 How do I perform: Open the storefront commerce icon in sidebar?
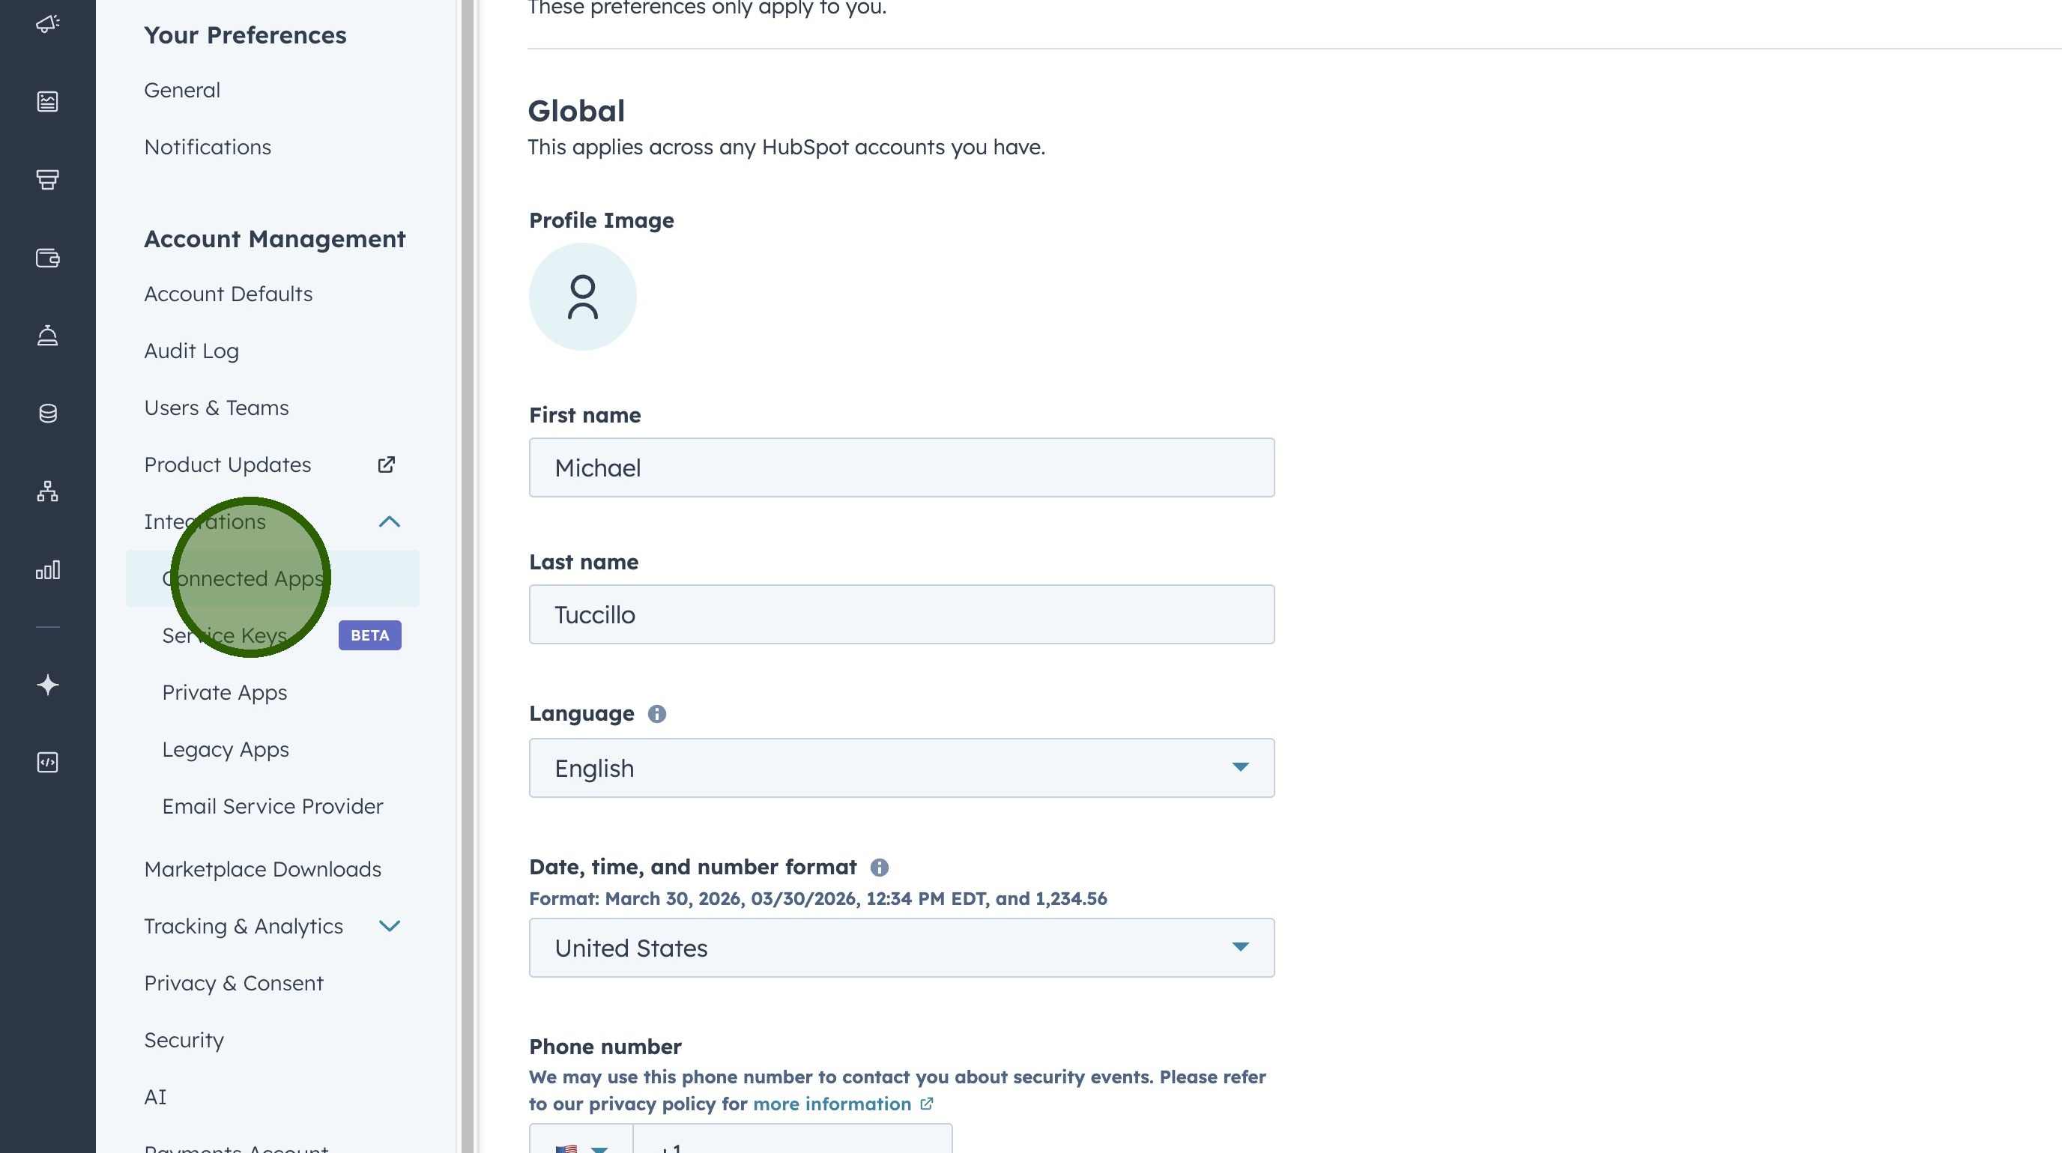[47, 179]
